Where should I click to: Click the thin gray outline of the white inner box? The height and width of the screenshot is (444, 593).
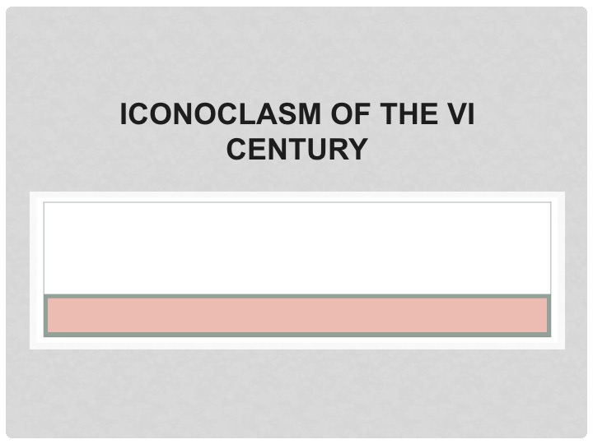[297, 203]
